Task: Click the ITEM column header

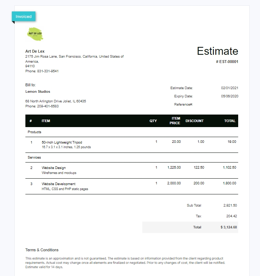Action: (46, 121)
